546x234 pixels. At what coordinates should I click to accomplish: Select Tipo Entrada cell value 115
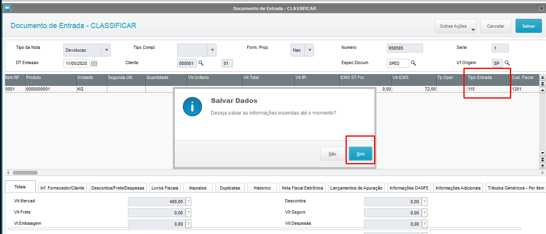point(489,89)
